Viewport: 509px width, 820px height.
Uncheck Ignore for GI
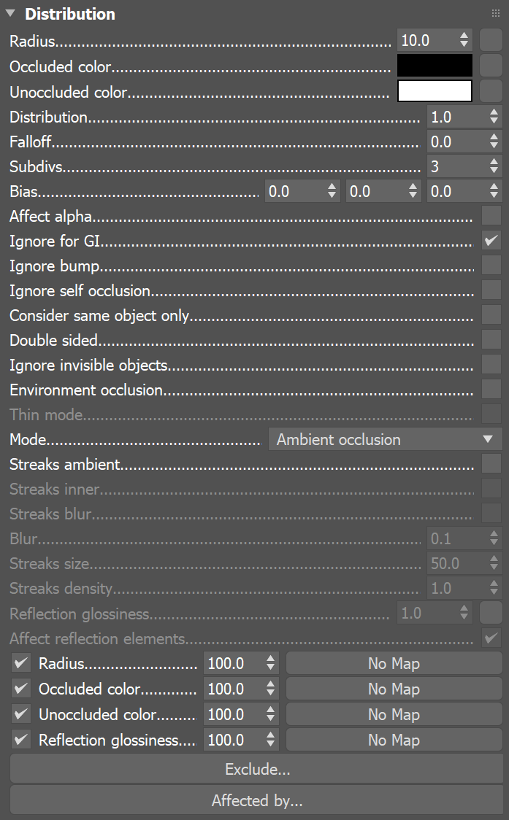click(491, 240)
